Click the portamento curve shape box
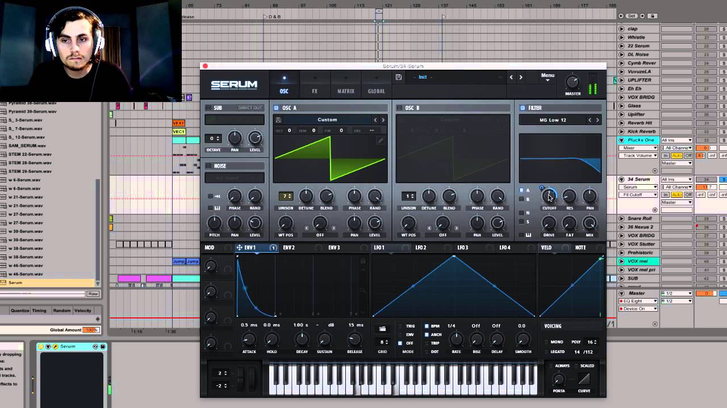This screenshot has height=408, width=727. pos(584,379)
